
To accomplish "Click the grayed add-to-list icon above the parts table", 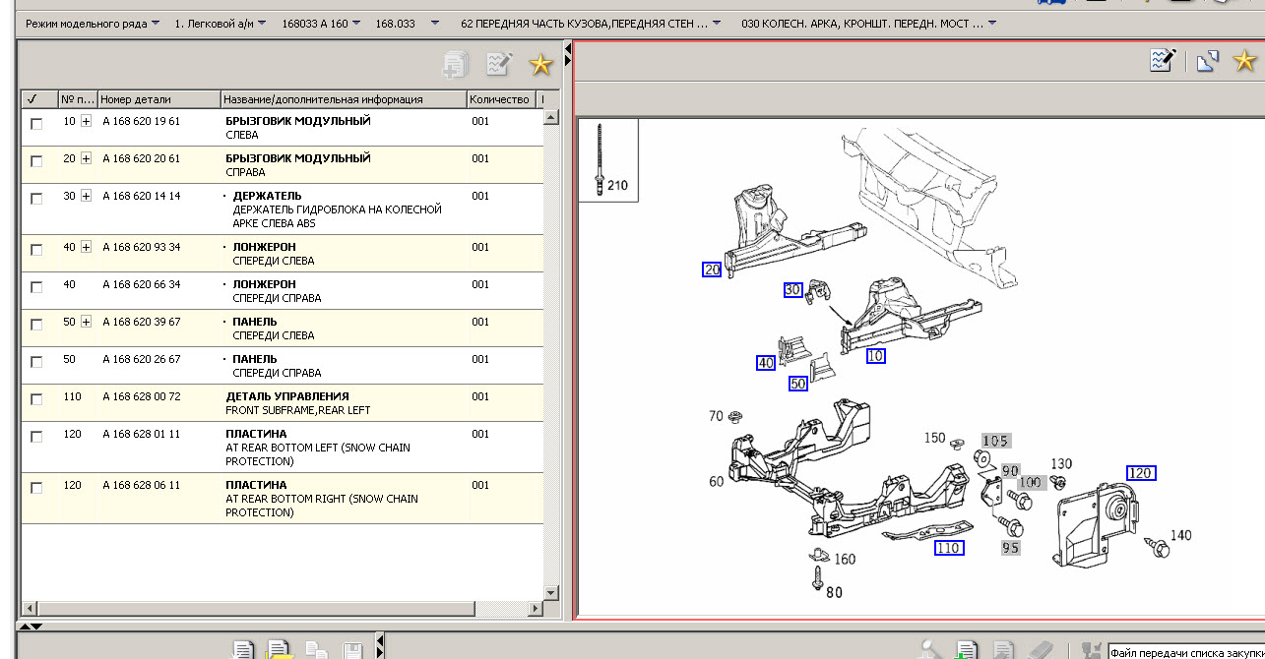I will (x=455, y=65).
